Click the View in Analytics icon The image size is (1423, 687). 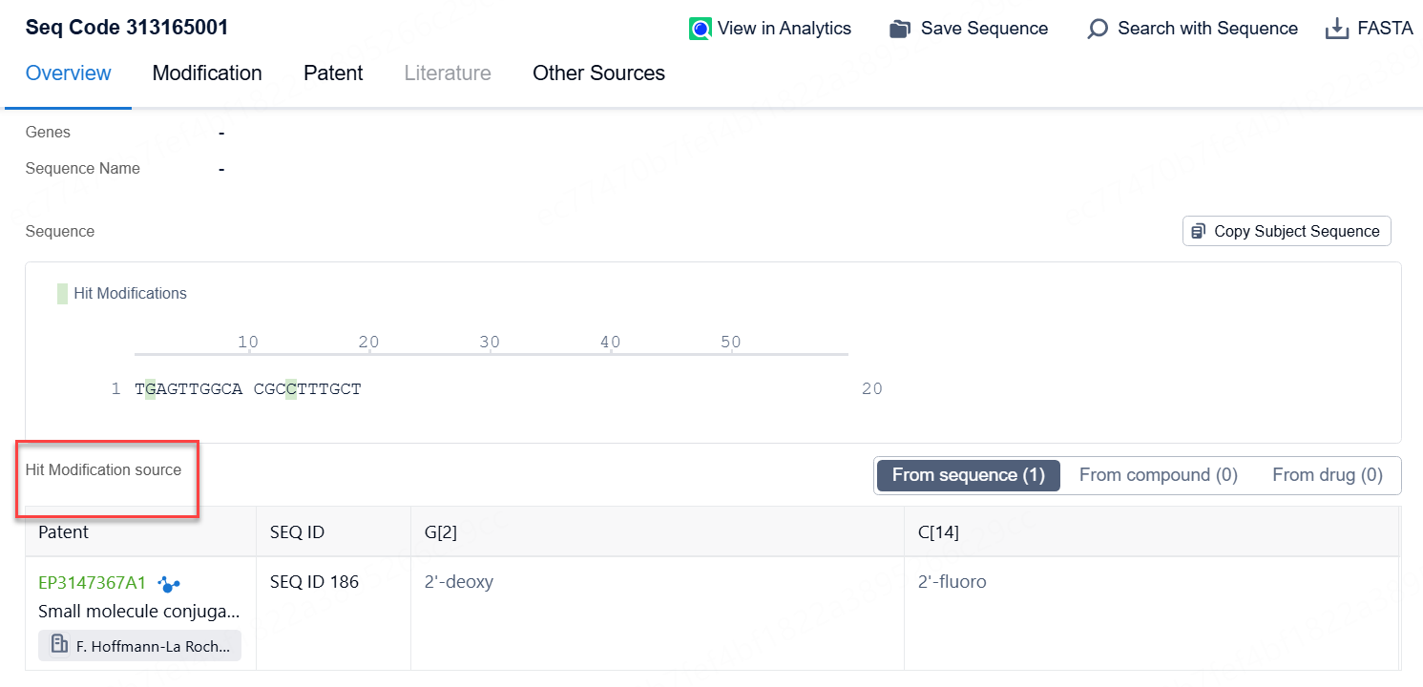(x=701, y=29)
